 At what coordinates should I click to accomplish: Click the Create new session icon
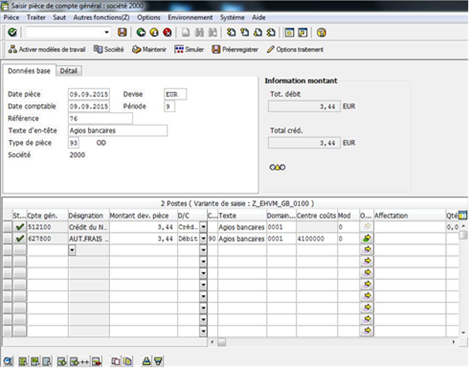coord(289,32)
